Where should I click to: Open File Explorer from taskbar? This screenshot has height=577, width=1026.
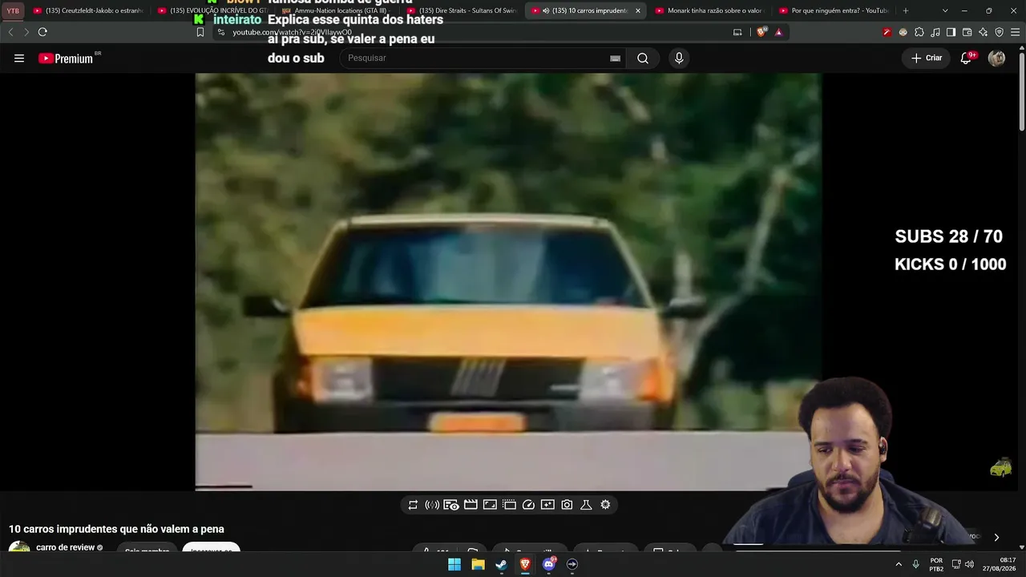point(478,564)
